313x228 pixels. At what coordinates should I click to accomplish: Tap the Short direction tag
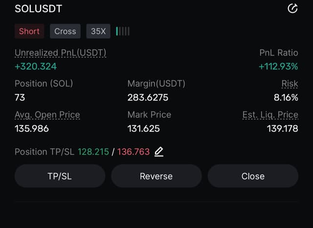pos(29,31)
